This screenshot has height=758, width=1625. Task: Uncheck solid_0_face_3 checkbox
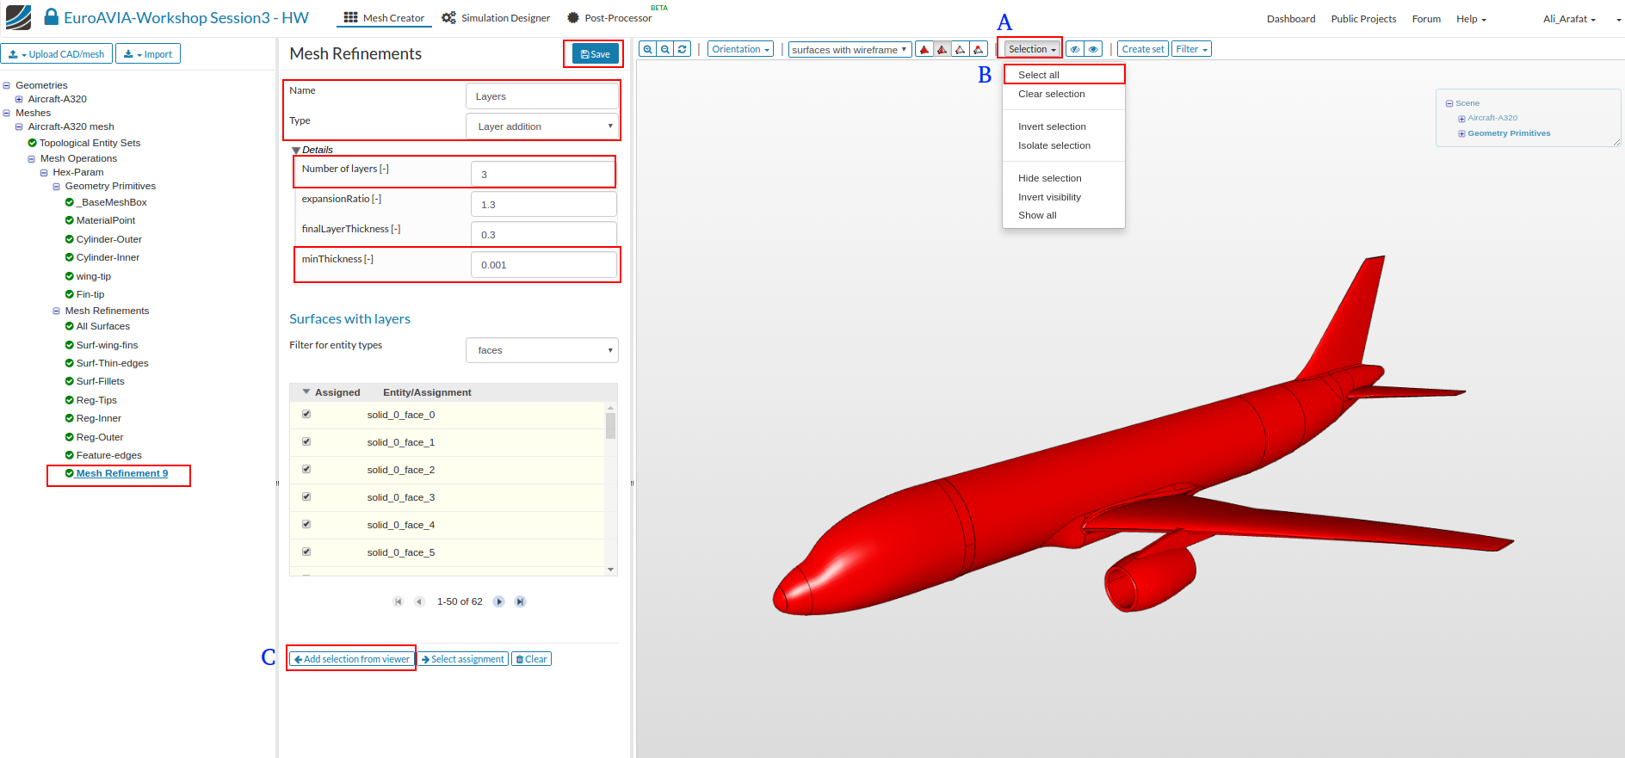pos(306,496)
